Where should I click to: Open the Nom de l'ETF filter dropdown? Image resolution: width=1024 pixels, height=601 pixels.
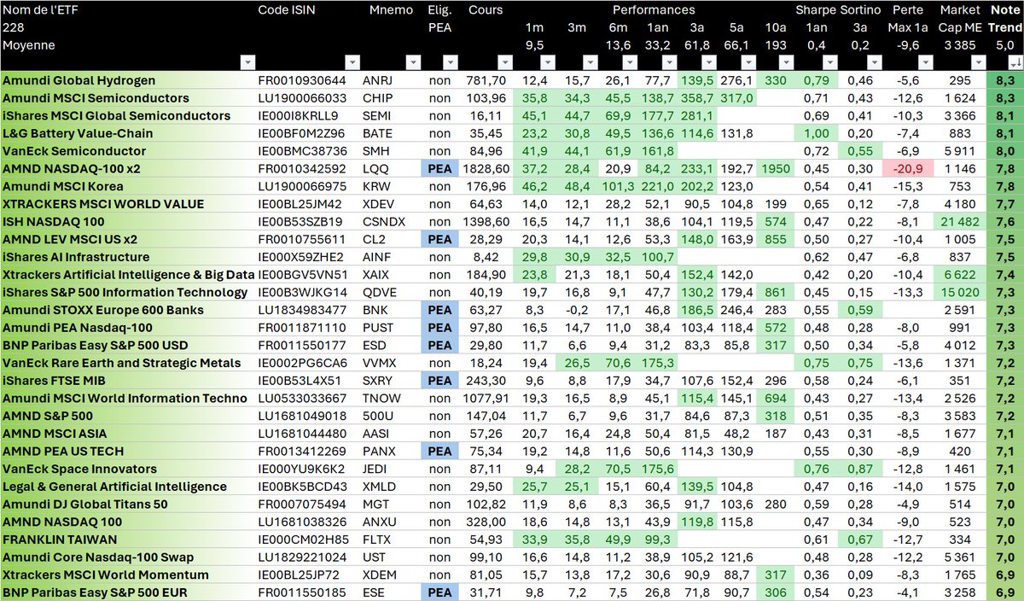pos(247,62)
